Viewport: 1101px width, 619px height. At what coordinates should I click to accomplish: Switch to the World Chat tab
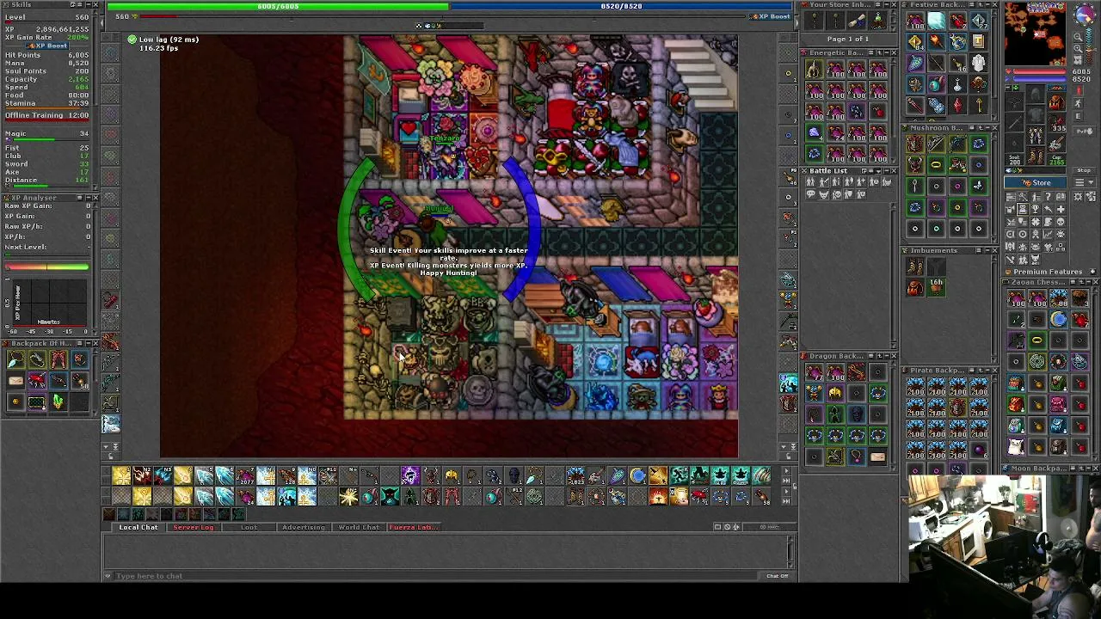tap(359, 527)
